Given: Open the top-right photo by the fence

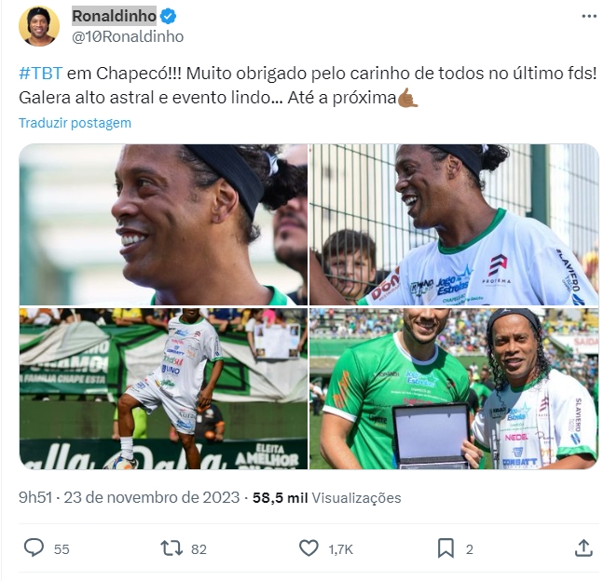Looking at the screenshot, I should tap(454, 224).
